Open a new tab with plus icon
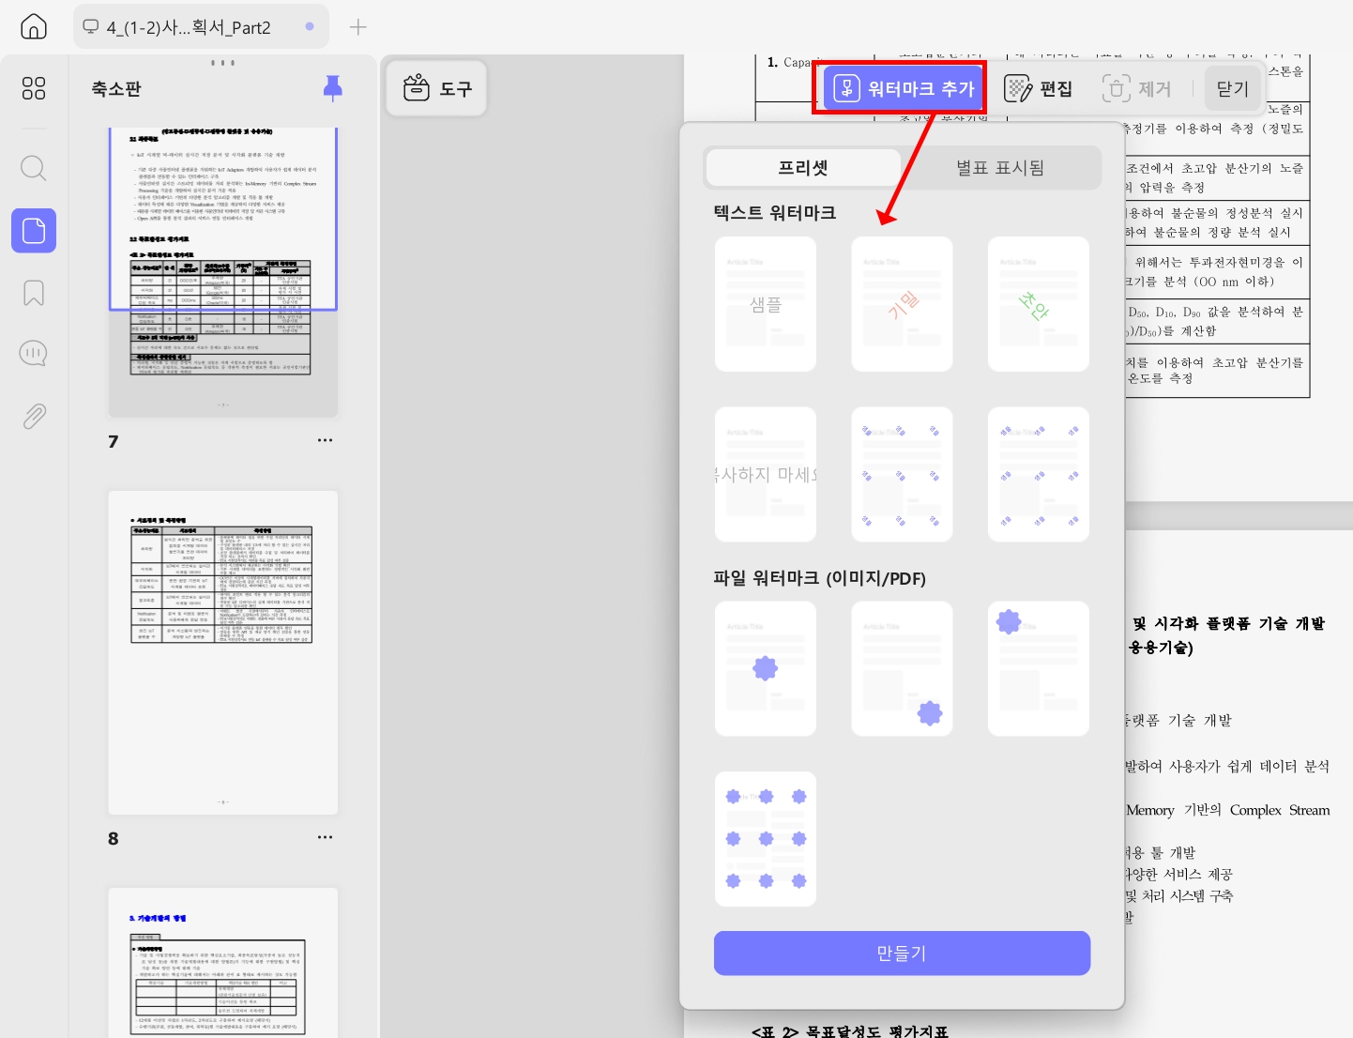Viewport: 1353px width, 1038px height. (357, 27)
